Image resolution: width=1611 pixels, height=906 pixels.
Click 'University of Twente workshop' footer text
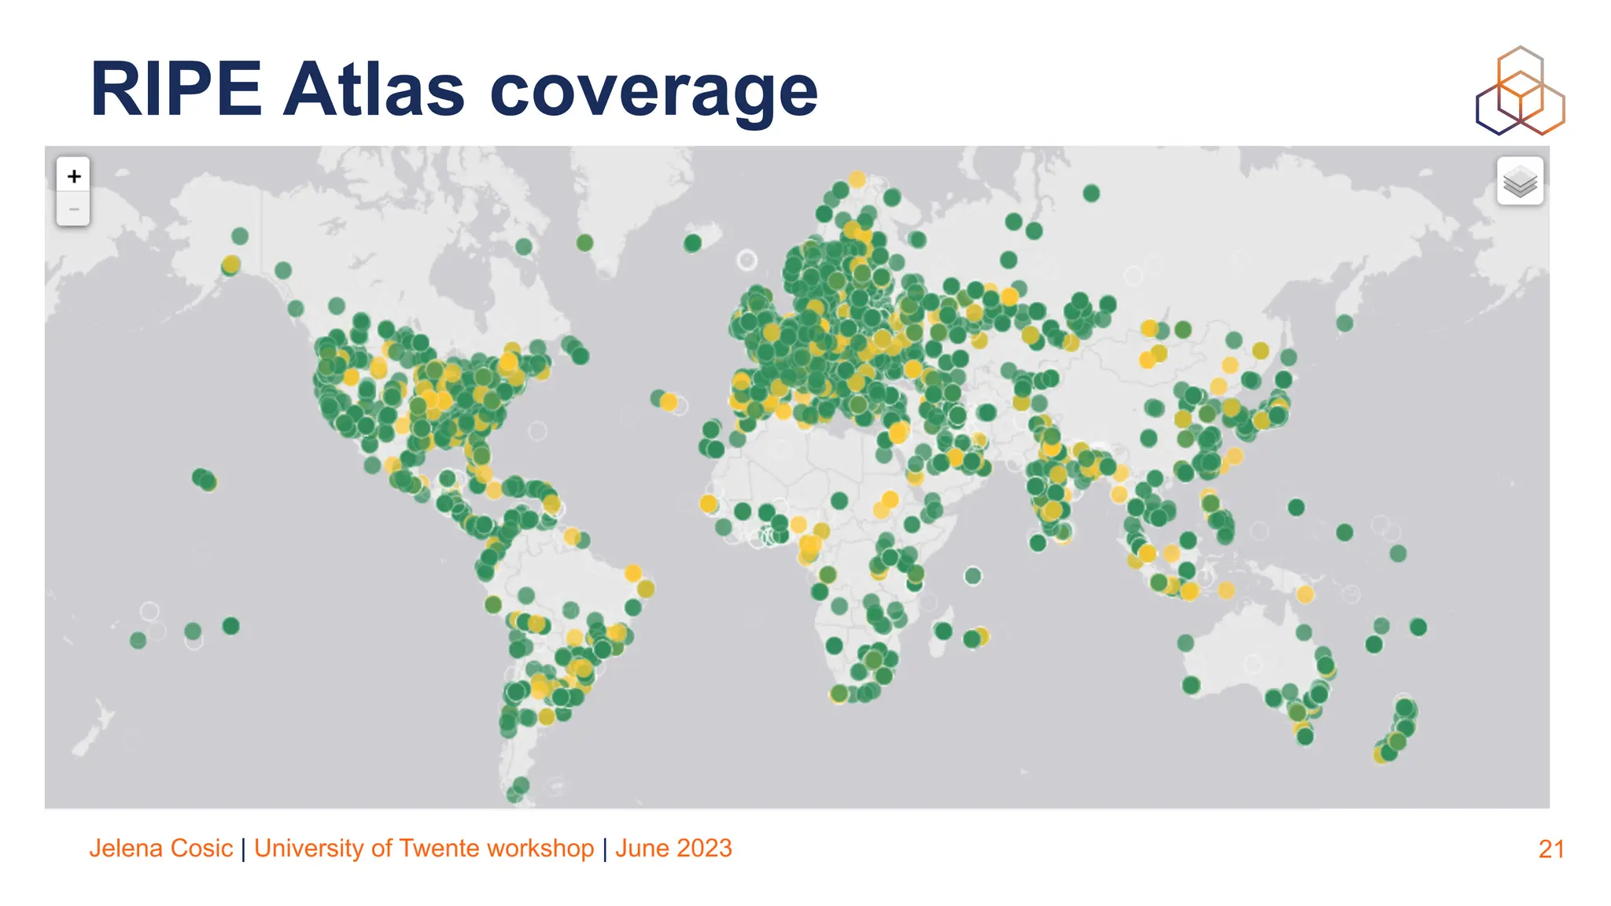pos(424,848)
